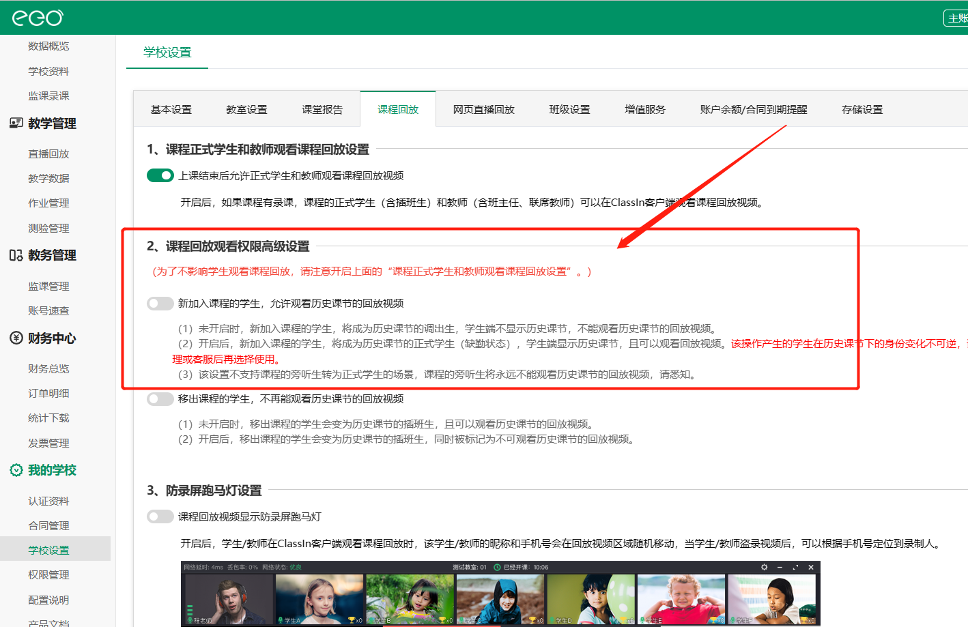Screen dimensions: 968x627
Task: Click trophy icon on 学生A video
Action: (x=352, y=620)
